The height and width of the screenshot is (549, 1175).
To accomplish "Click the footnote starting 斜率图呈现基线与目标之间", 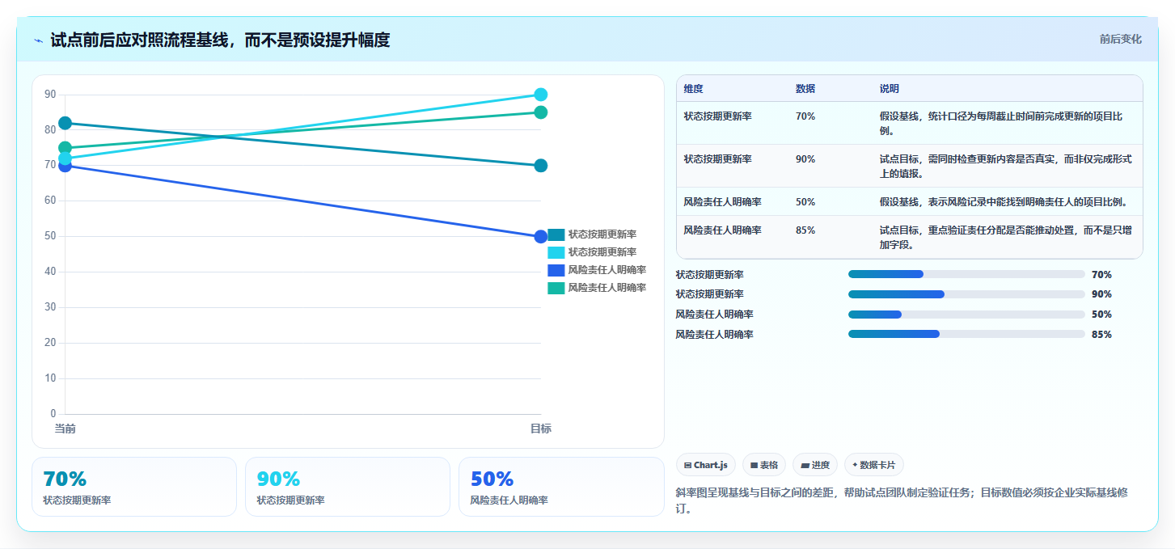I will (x=902, y=501).
